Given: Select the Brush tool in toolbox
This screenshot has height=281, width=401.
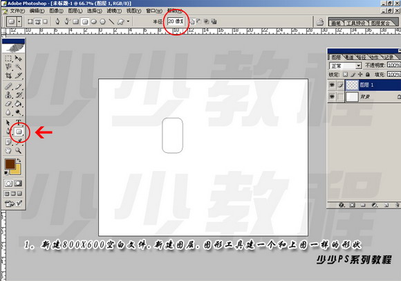Looking at the screenshot, I should (18, 87).
